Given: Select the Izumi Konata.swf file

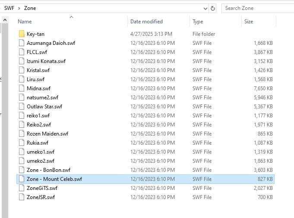Looking at the screenshot, I should (x=46, y=61).
